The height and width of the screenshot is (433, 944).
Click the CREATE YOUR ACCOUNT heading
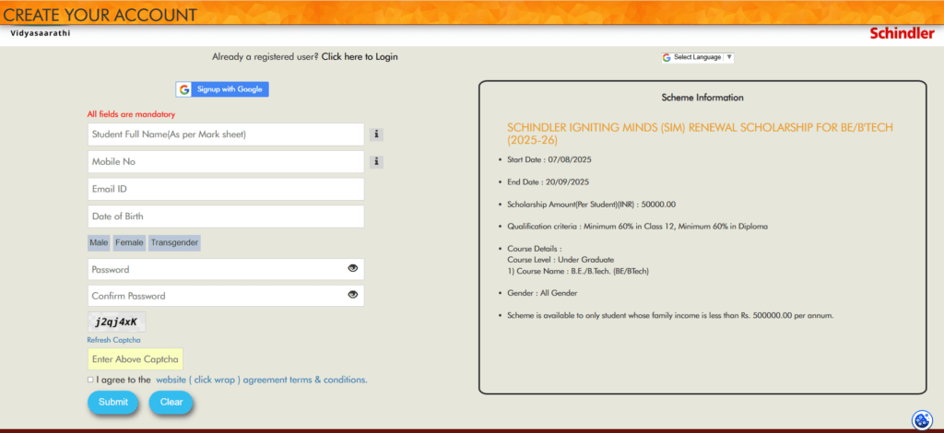[100, 15]
